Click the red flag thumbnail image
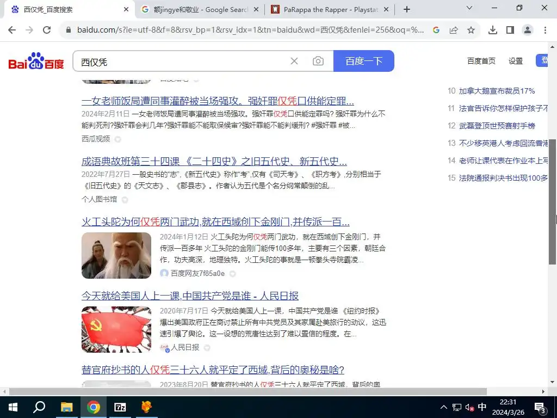 (x=116, y=329)
